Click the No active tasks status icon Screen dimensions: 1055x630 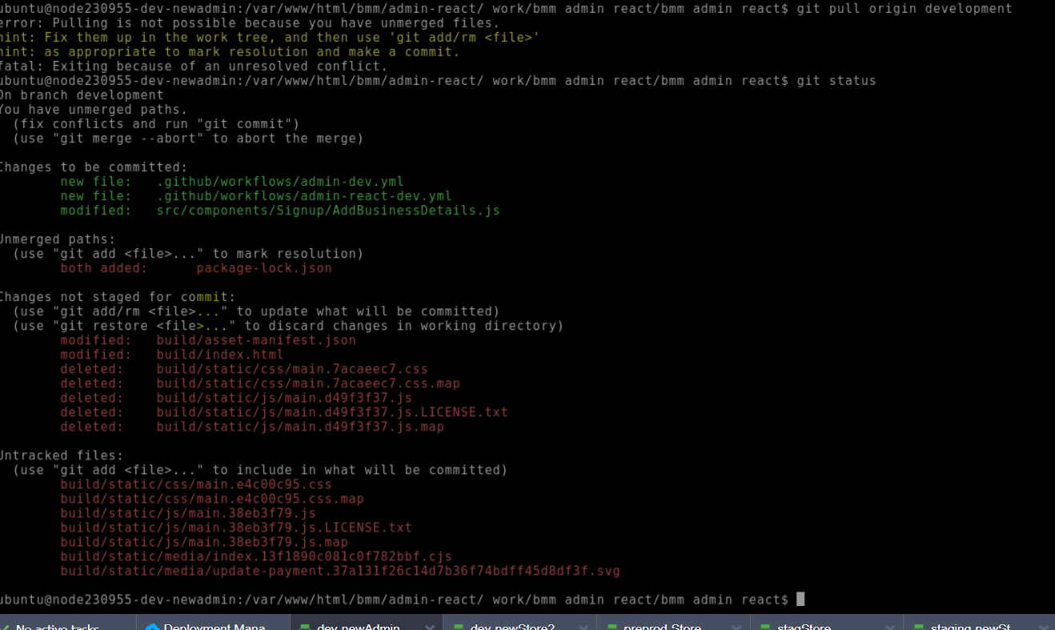pos(5,628)
